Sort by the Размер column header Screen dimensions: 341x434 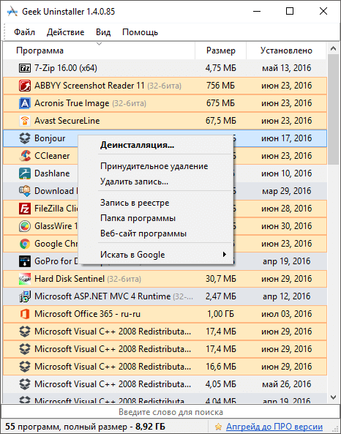[x=220, y=50]
